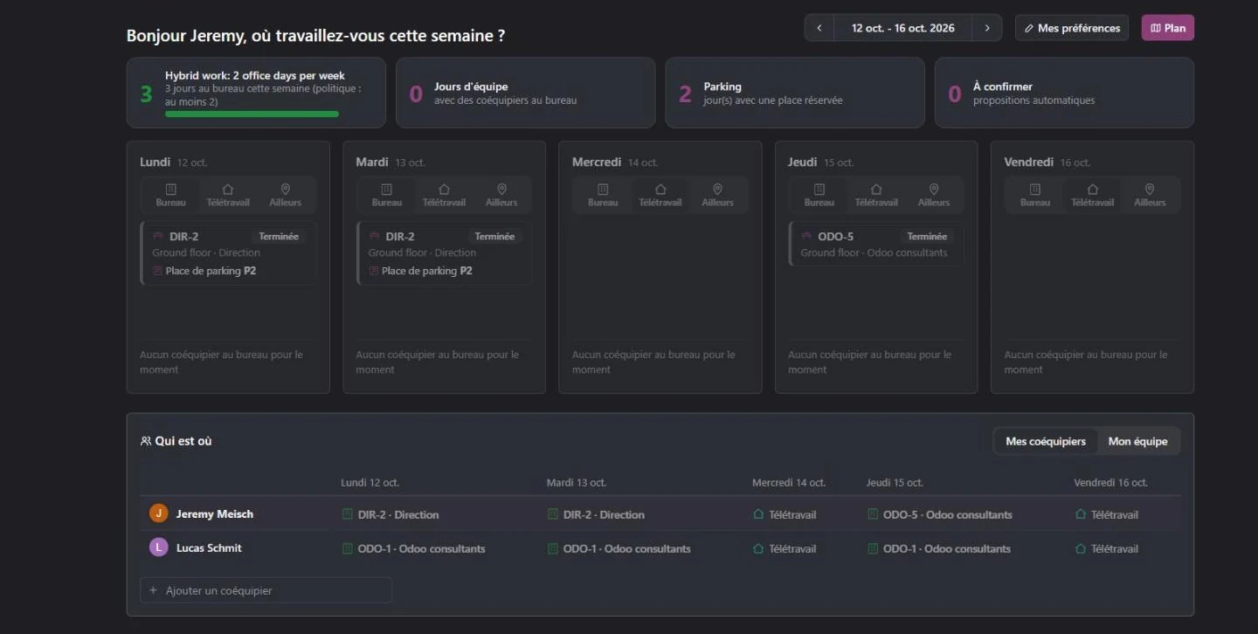Select Ailleurs for Jeudi 15 oct.
1258x634 pixels.
[x=934, y=195]
